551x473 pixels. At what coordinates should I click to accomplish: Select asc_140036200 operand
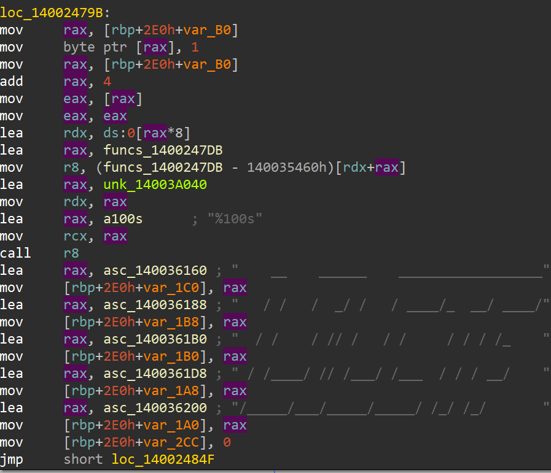[155, 408]
